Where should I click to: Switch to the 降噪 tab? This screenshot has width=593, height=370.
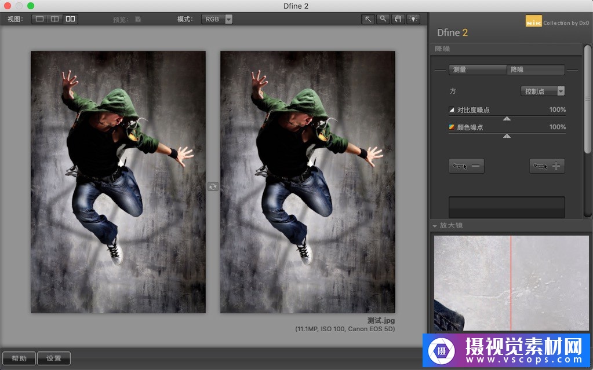coord(536,69)
